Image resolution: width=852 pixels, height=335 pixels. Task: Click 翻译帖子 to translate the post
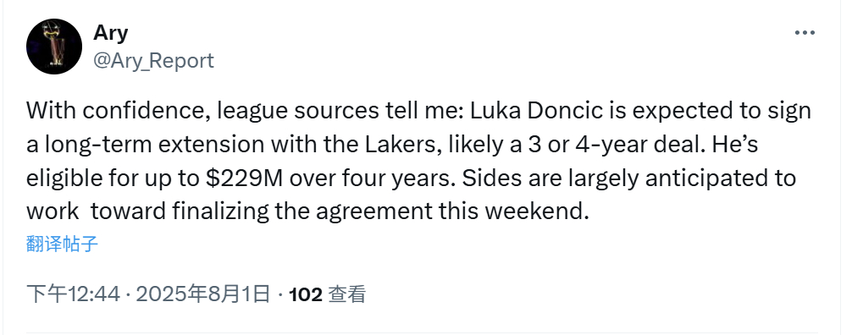coord(62,244)
